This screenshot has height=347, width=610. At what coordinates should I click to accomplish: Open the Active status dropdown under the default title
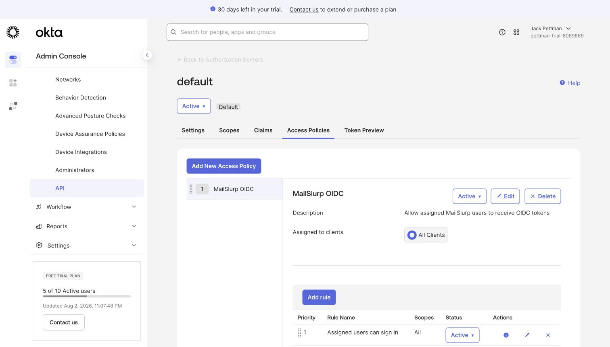(x=194, y=106)
